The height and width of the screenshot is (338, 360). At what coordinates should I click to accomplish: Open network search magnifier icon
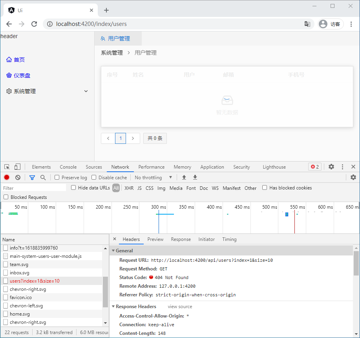coord(43,178)
